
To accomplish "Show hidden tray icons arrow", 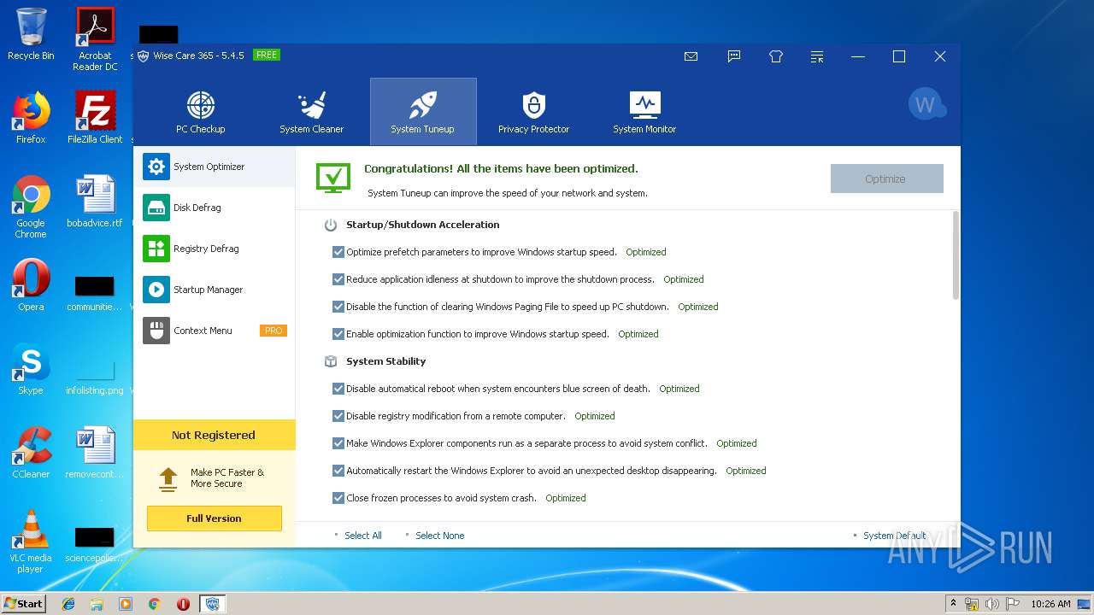I will tap(953, 604).
